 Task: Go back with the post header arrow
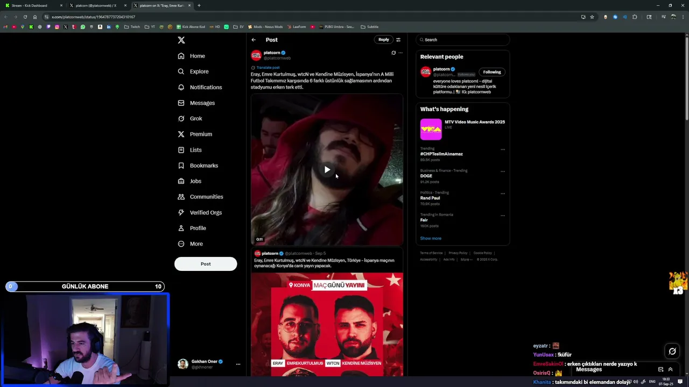pyautogui.click(x=254, y=40)
